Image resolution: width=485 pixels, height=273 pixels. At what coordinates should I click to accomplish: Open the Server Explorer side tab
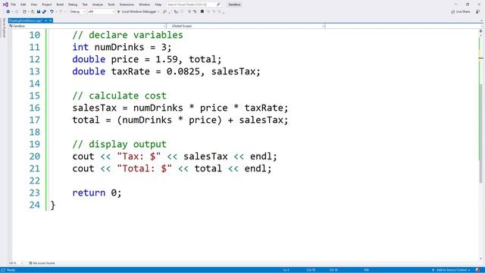pyautogui.click(x=4, y=28)
